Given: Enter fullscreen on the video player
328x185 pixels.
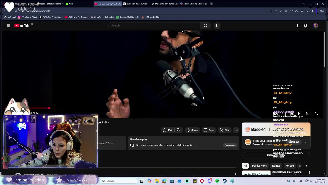Looking at the screenshot, I should tap(316, 113).
